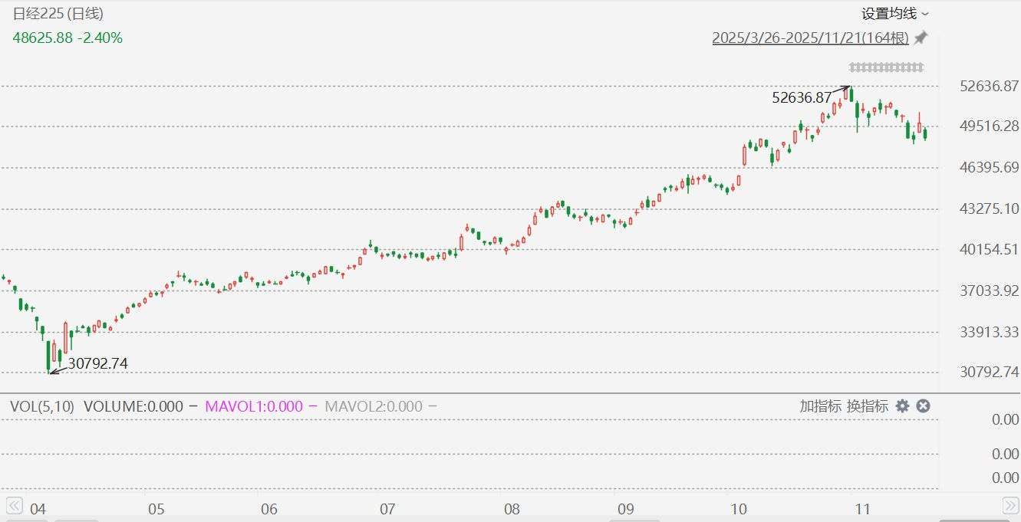Click the grey watermark above the peak
This screenshot has height=522, width=1021.
(886, 67)
